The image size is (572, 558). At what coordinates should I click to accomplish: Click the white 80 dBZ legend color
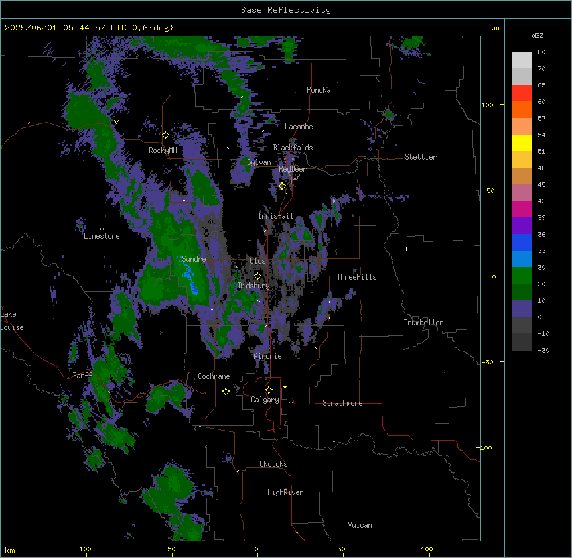[522, 60]
